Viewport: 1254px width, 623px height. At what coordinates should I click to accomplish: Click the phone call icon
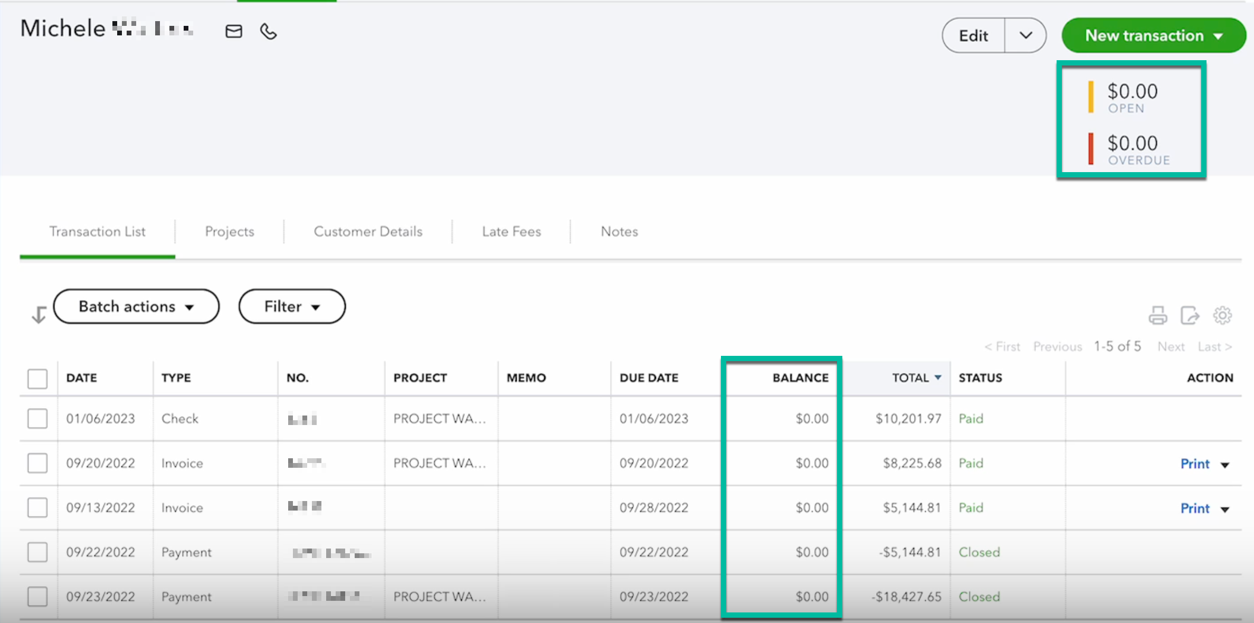click(x=268, y=32)
